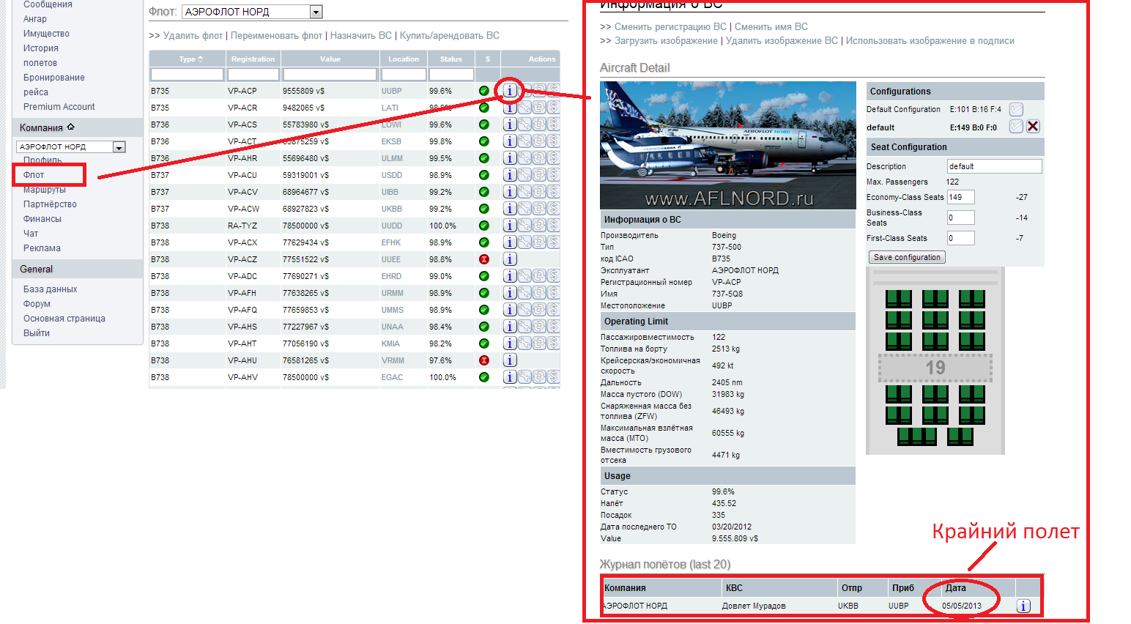Activate the 'default' E:149 configuration checkmark
The height and width of the screenshot is (624, 1131).
point(1016,126)
